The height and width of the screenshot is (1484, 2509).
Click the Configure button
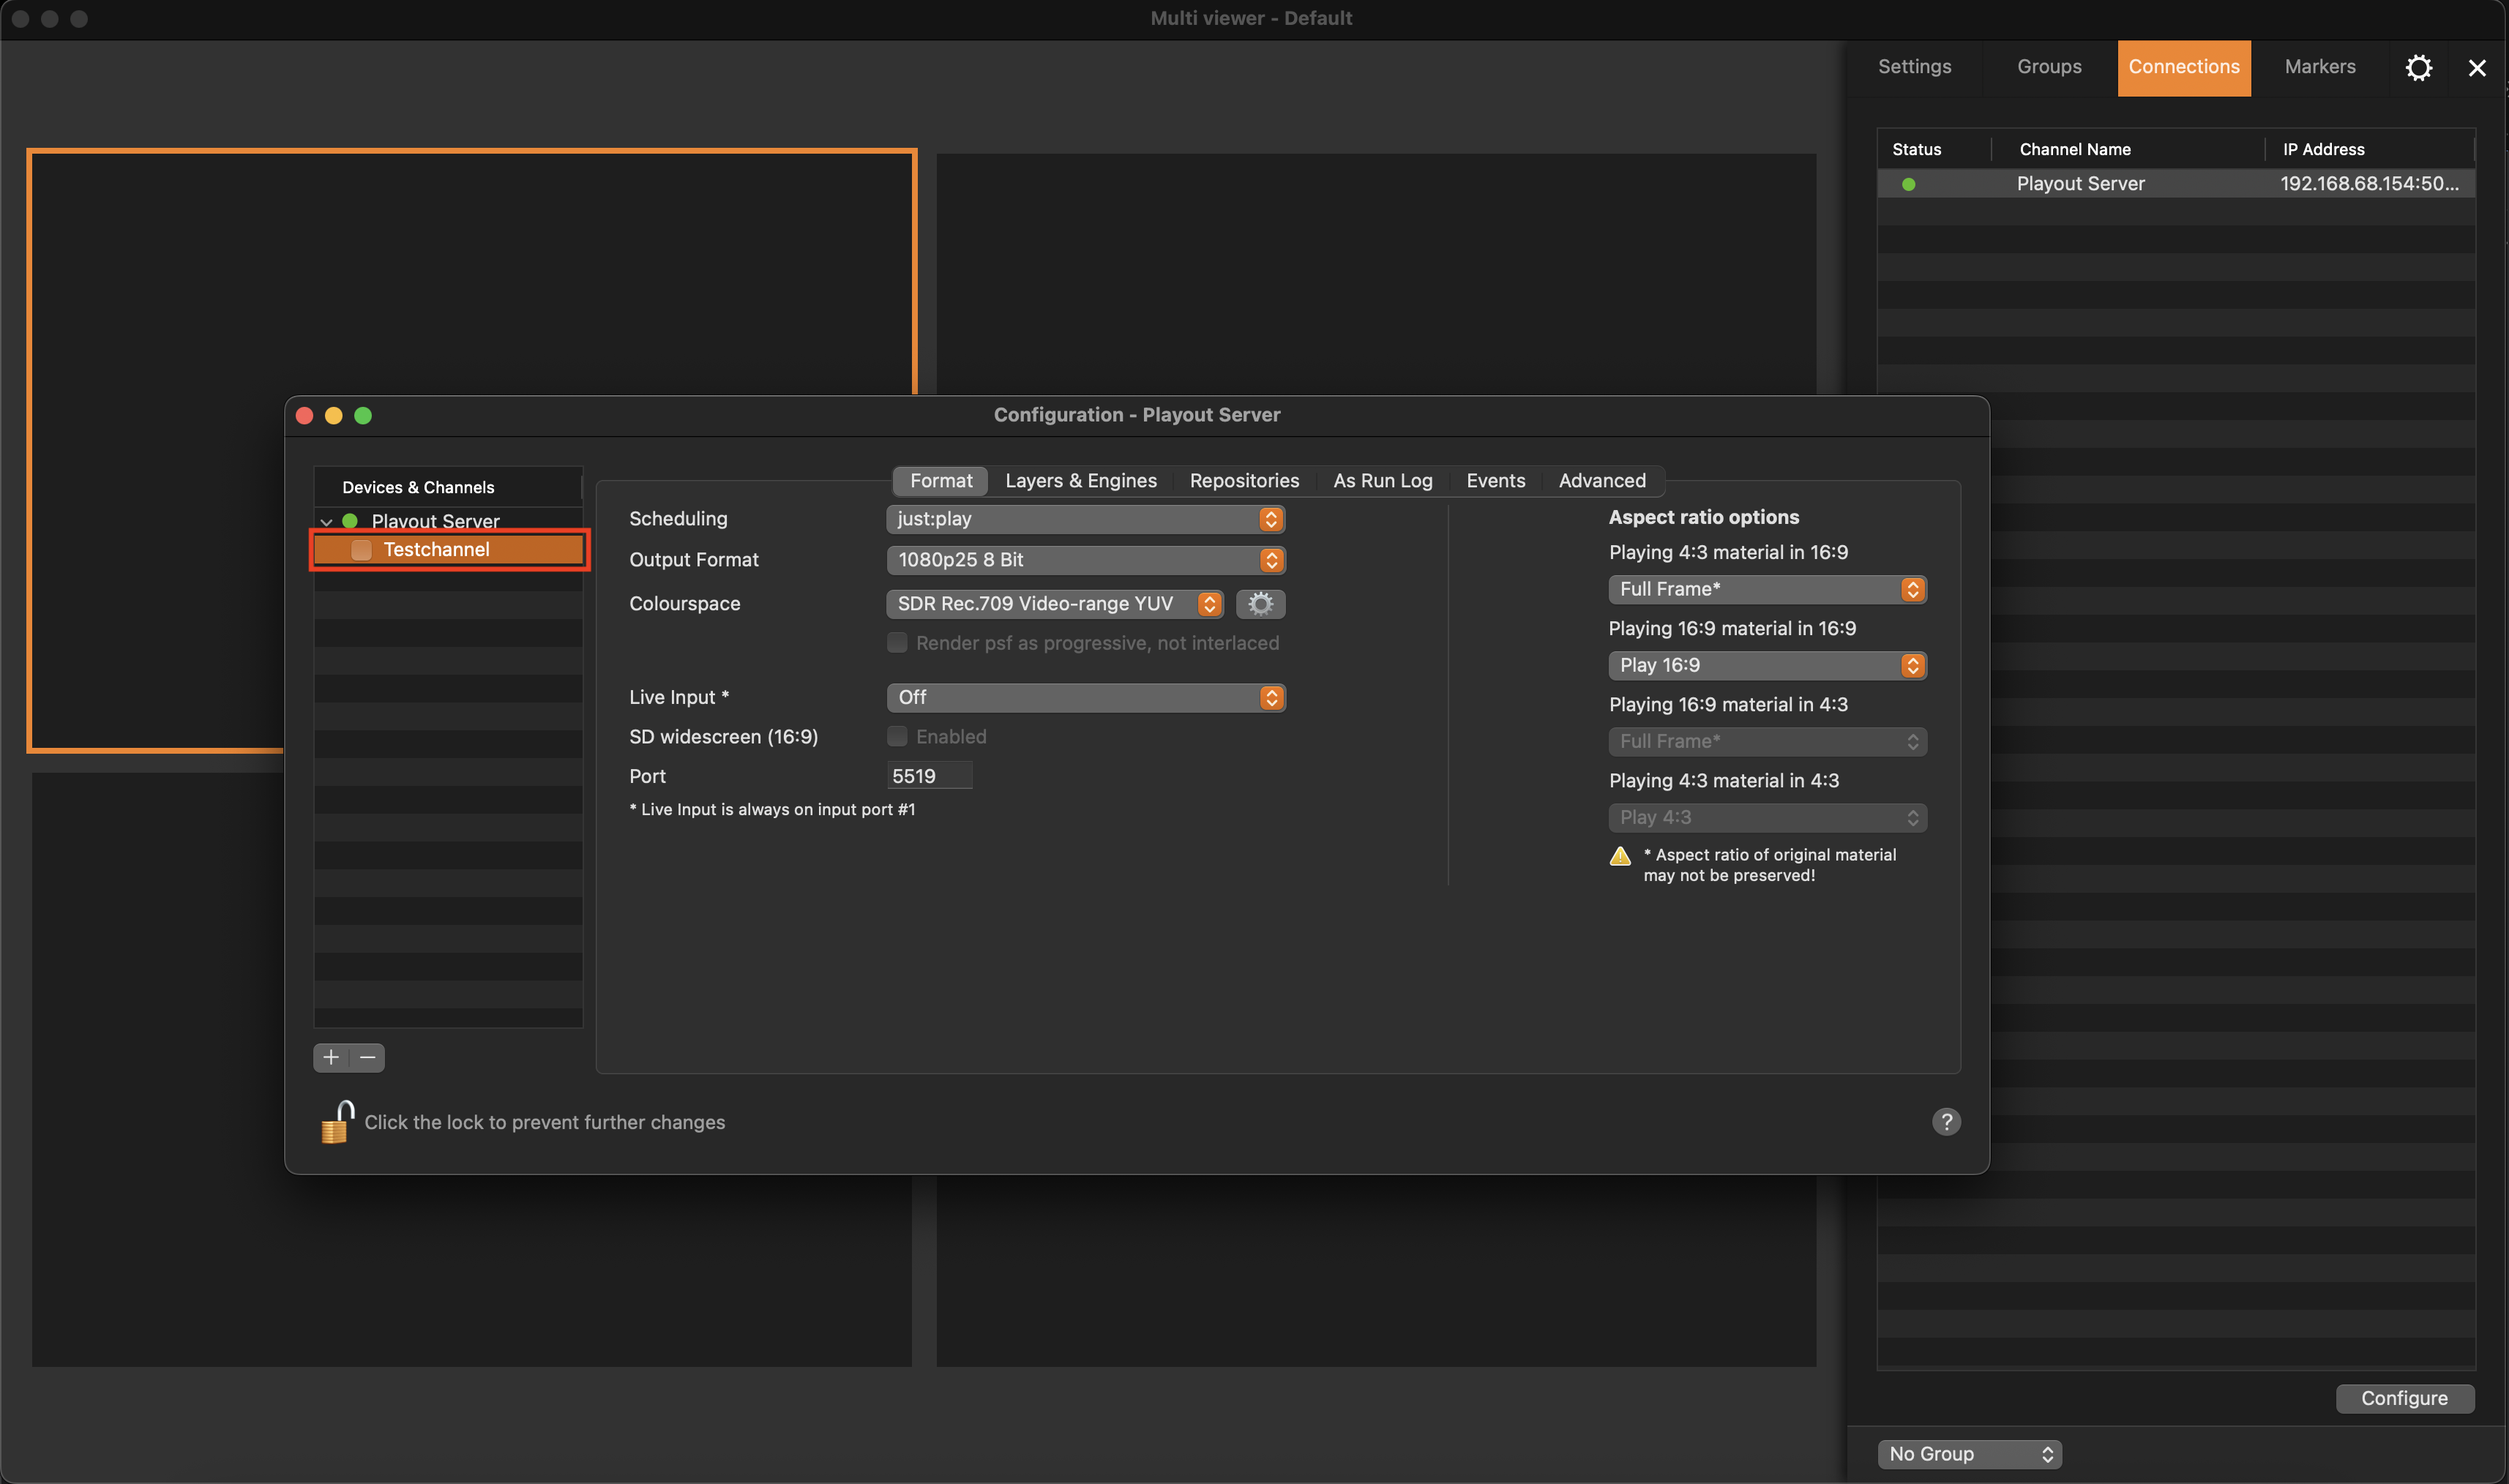pos(2404,1398)
